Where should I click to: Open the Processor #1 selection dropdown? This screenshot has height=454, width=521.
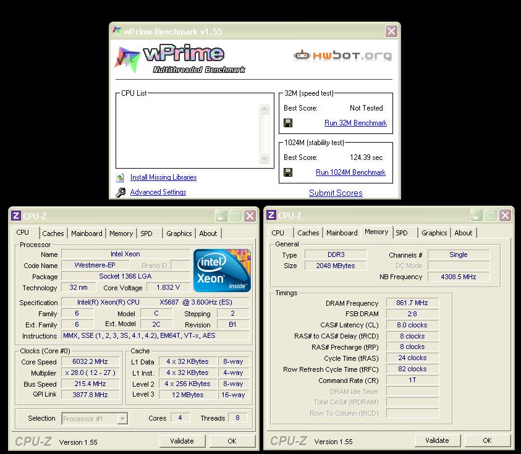[122, 418]
